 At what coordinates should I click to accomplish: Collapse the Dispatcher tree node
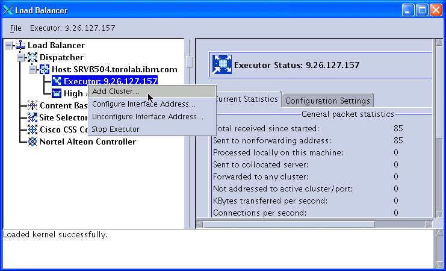coord(20,57)
